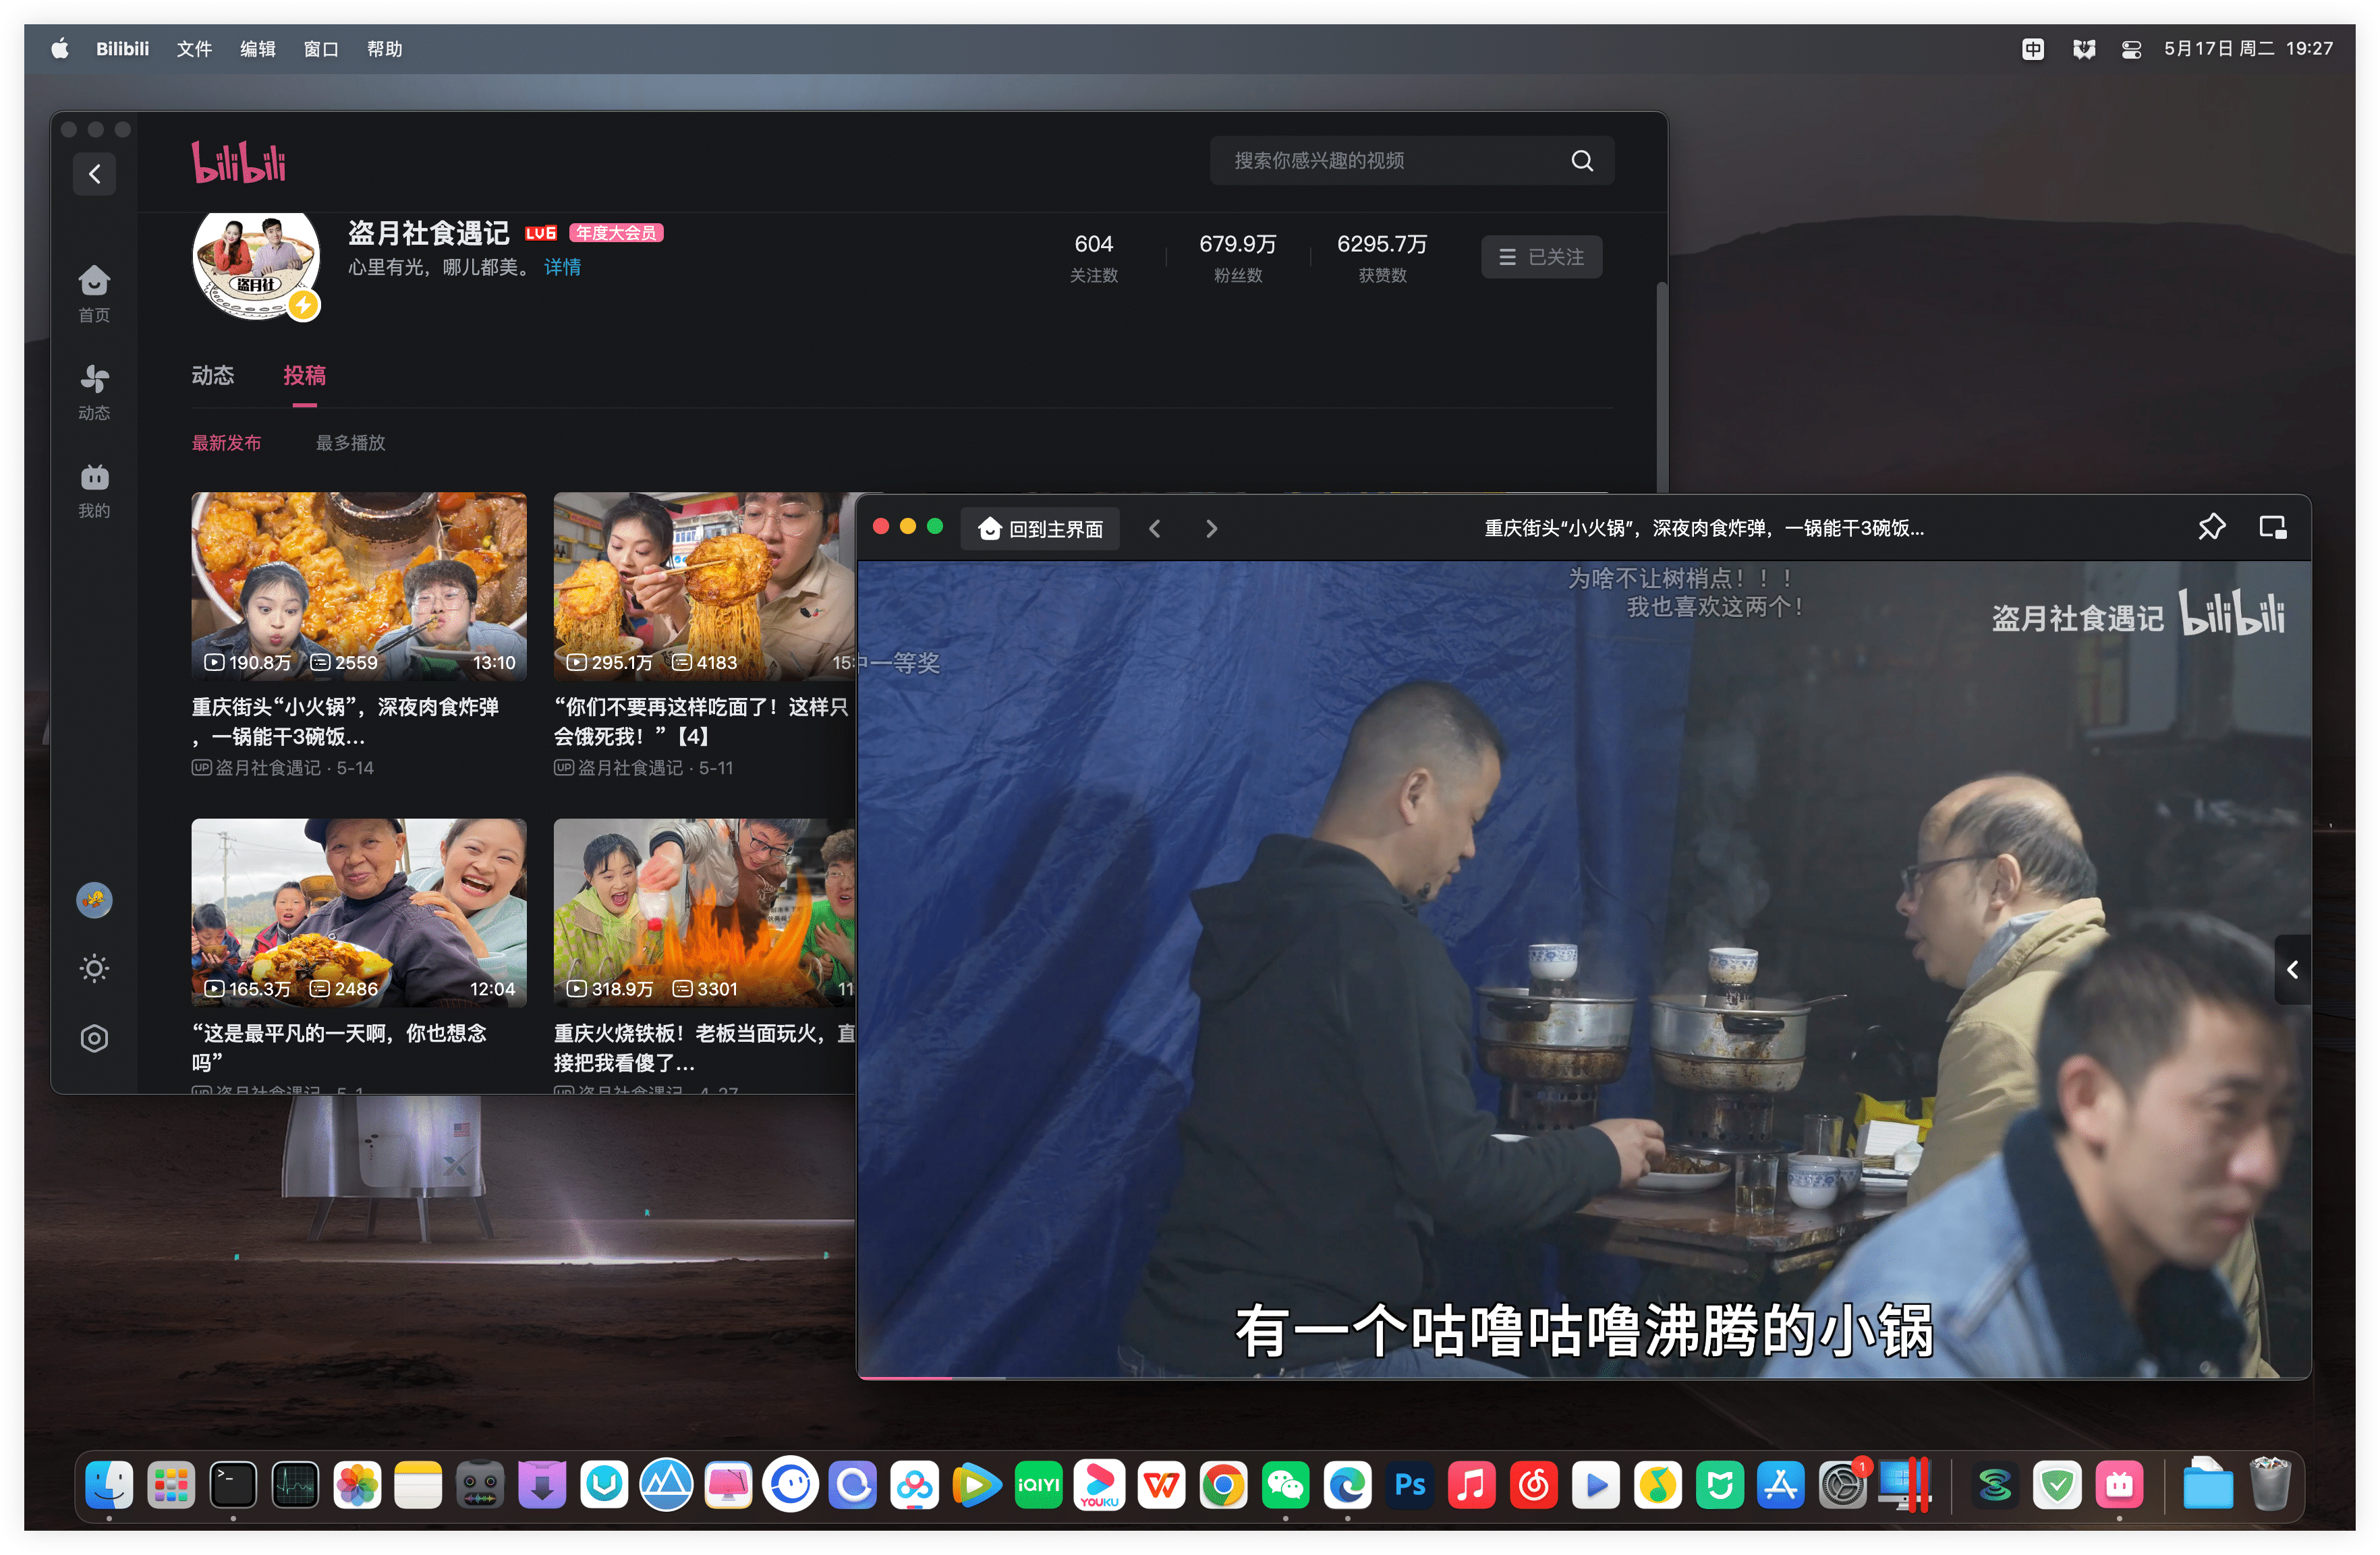The width and height of the screenshot is (2380, 1555).
Task: Toggle the light/dark theme sun icon
Action: tap(94, 968)
